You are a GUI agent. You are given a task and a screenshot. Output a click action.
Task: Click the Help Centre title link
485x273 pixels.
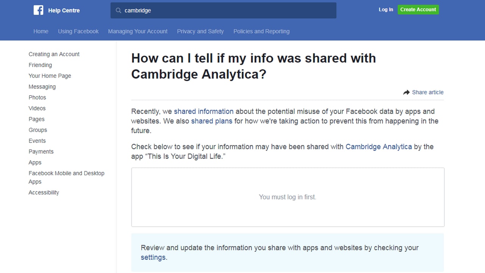tap(64, 11)
